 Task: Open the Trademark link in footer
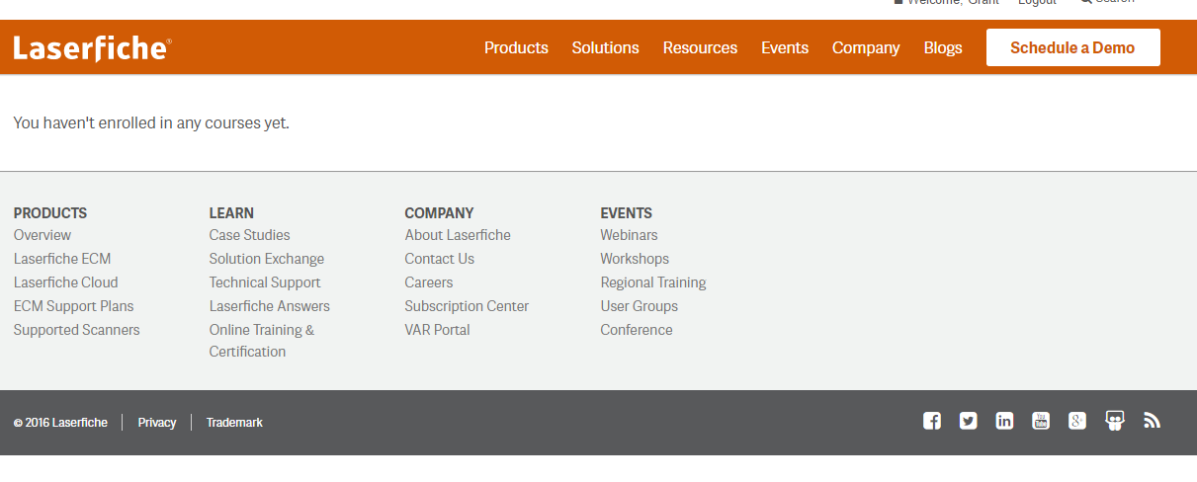point(234,423)
